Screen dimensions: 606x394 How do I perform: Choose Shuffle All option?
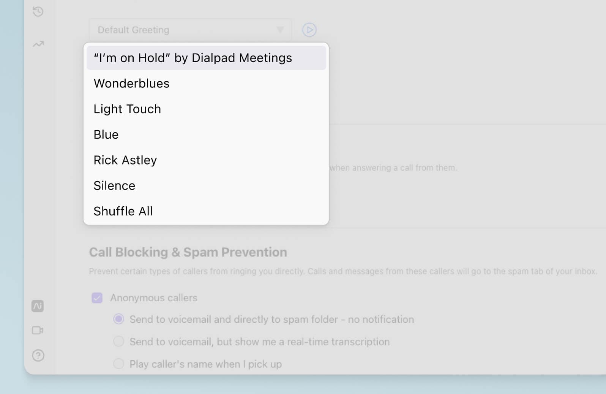pos(123,211)
